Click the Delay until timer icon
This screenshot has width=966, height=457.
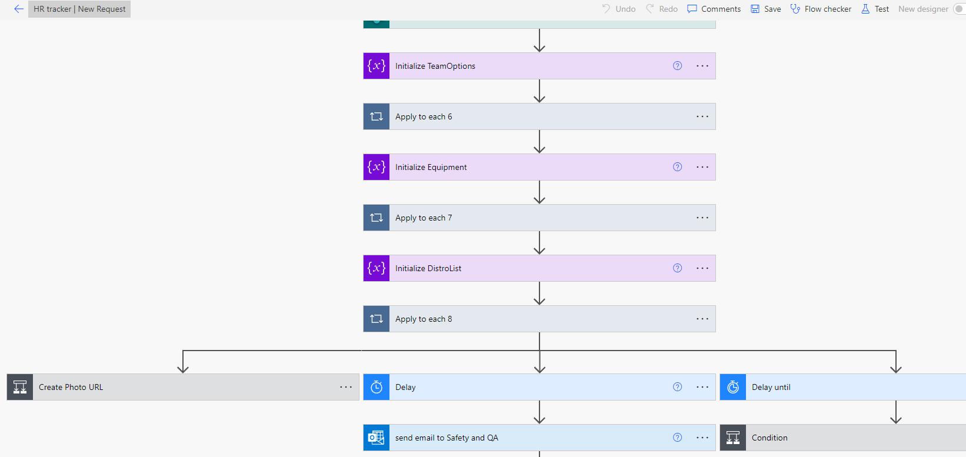click(733, 387)
